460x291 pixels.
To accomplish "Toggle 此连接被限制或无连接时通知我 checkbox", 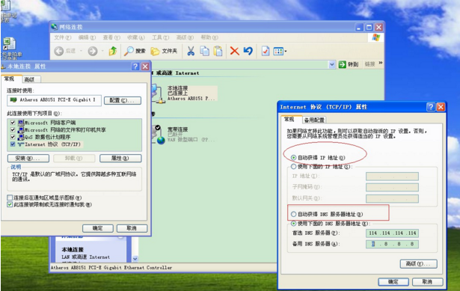I will click(10, 205).
